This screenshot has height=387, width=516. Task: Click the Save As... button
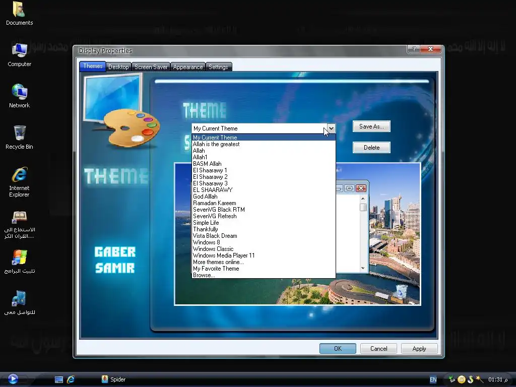pyautogui.click(x=371, y=126)
